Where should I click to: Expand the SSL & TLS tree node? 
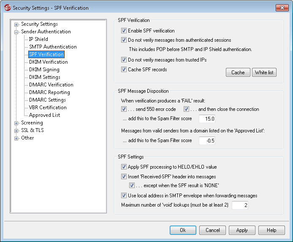tap(16, 131)
